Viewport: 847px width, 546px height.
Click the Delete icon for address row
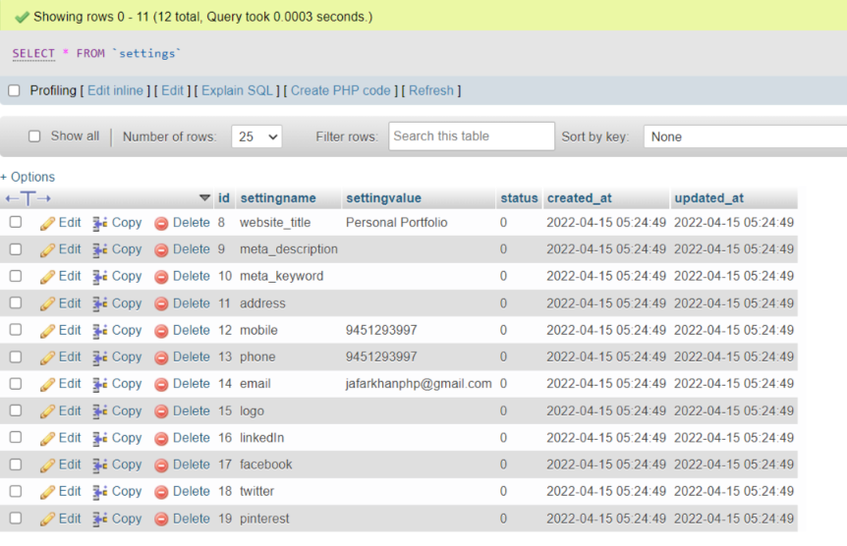pos(162,303)
